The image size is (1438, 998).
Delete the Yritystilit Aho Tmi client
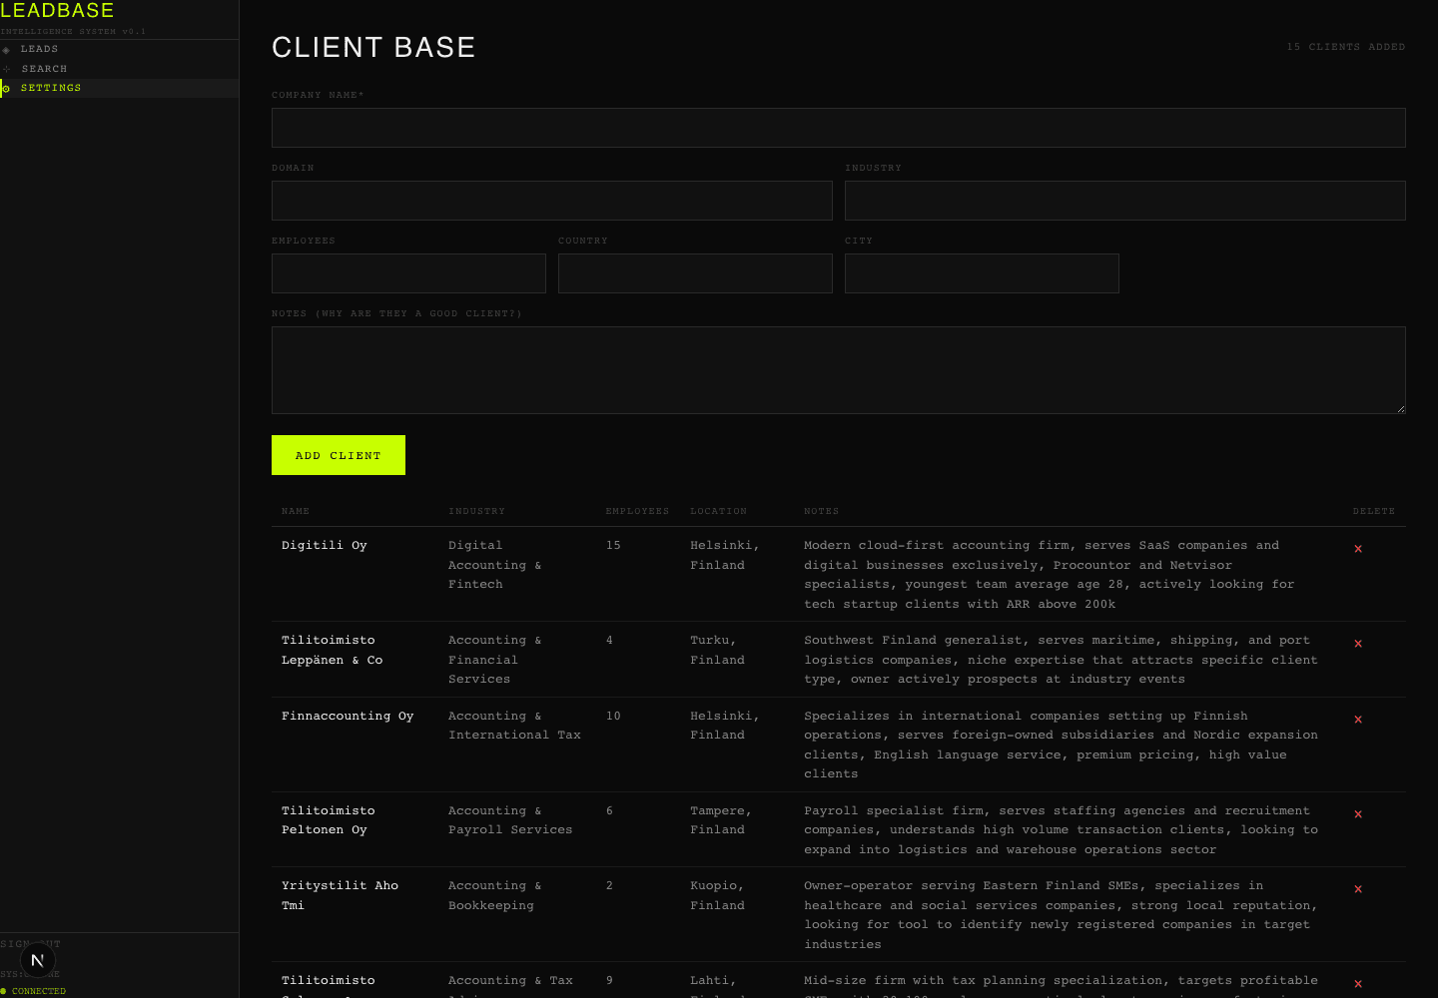(1358, 889)
